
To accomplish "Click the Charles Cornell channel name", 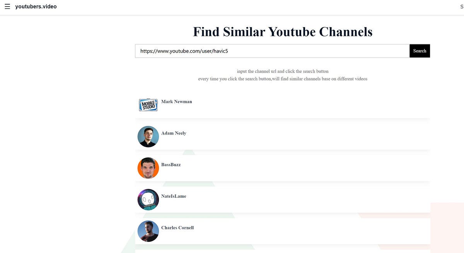I will tap(177, 228).
